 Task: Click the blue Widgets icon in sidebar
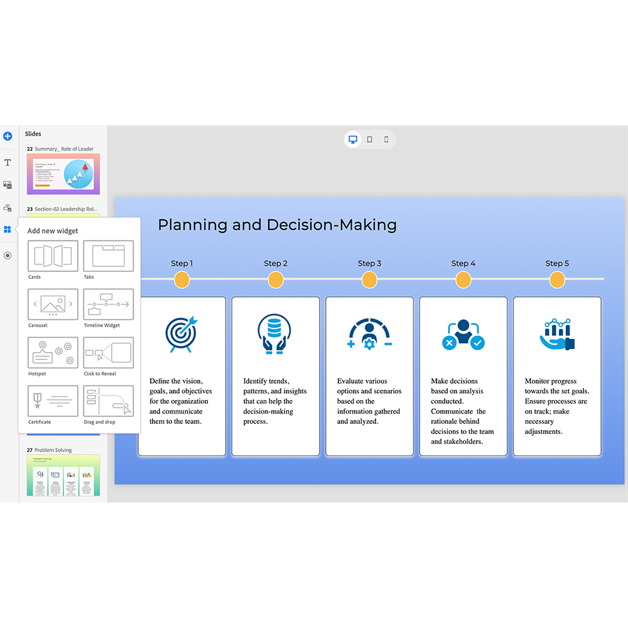tap(8, 230)
